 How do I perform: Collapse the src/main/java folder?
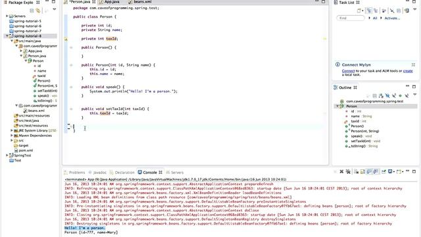(x=12, y=41)
